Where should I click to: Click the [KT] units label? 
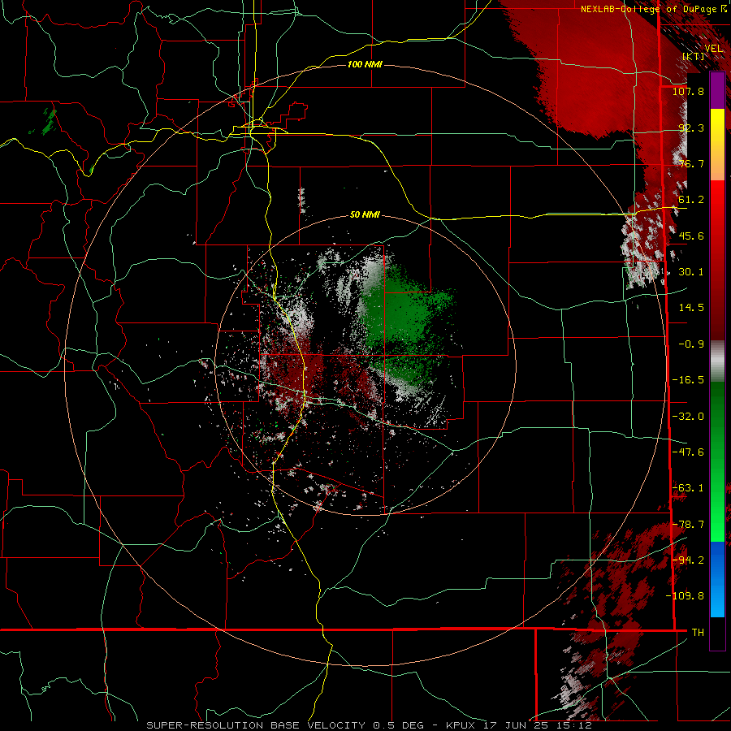694,56
